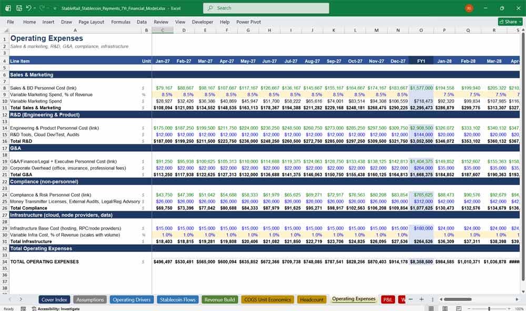Image resolution: width=526 pixels, height=311 pixels.
Task: Open the Developer ribbon tab
Action: click(x=203, y=22)
